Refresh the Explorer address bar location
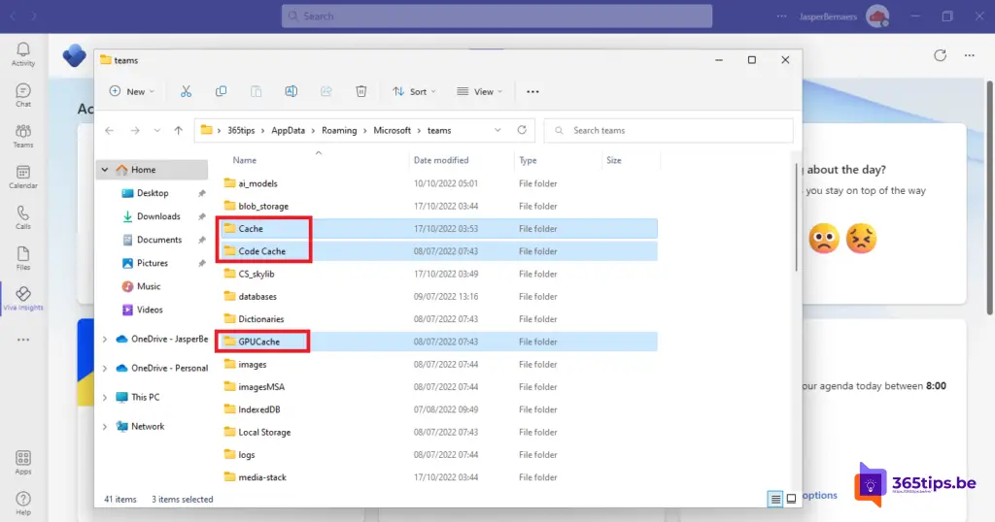995x522 pixels. [x=522, y=130]
